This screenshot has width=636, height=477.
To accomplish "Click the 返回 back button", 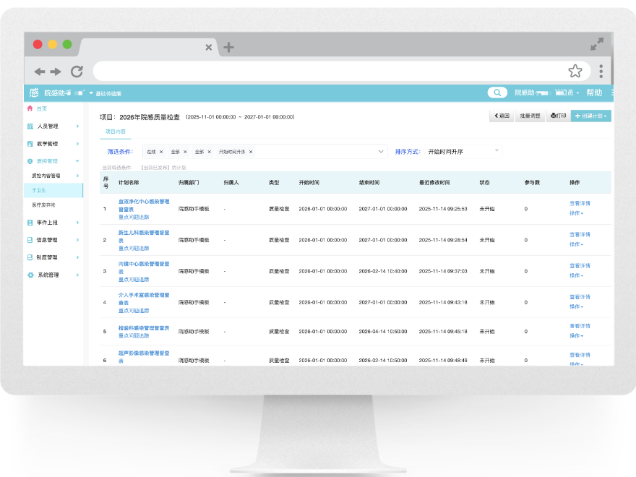I will click(501, 116).
